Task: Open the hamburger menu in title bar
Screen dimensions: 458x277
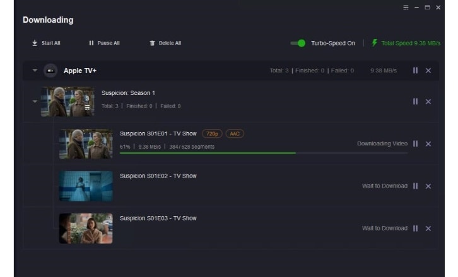Action: (406, 7)
